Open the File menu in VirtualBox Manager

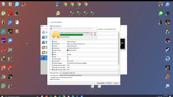pyautogui.click(x=42, y=29)
